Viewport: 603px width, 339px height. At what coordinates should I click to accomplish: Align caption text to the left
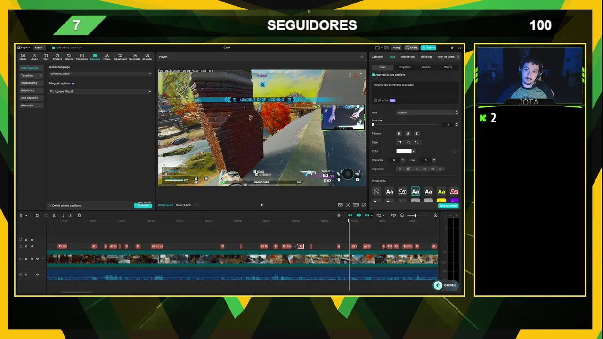coord(401,169)
